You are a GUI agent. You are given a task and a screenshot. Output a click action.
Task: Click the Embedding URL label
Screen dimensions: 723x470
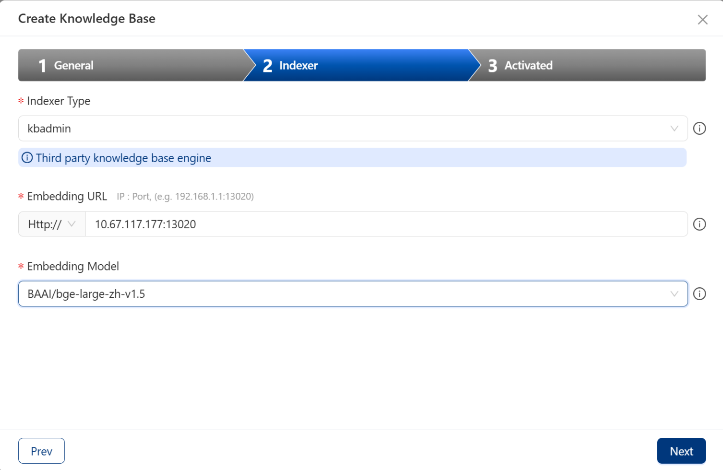pos(67,196)
